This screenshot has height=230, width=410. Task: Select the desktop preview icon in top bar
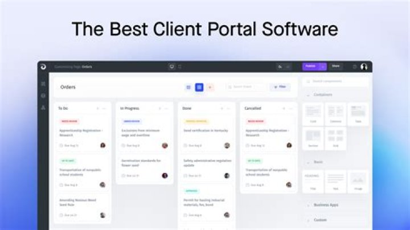[171, 67]
